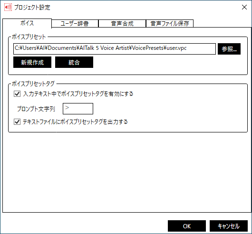The width and height of the screenshot is (252, 234).
Task: Click the red speaker app icon in title bar
Action: 8,7
